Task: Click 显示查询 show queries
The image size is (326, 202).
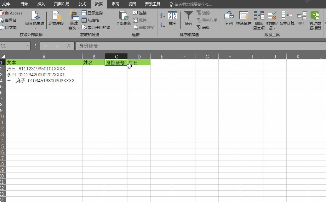Action: coord(92,13)
